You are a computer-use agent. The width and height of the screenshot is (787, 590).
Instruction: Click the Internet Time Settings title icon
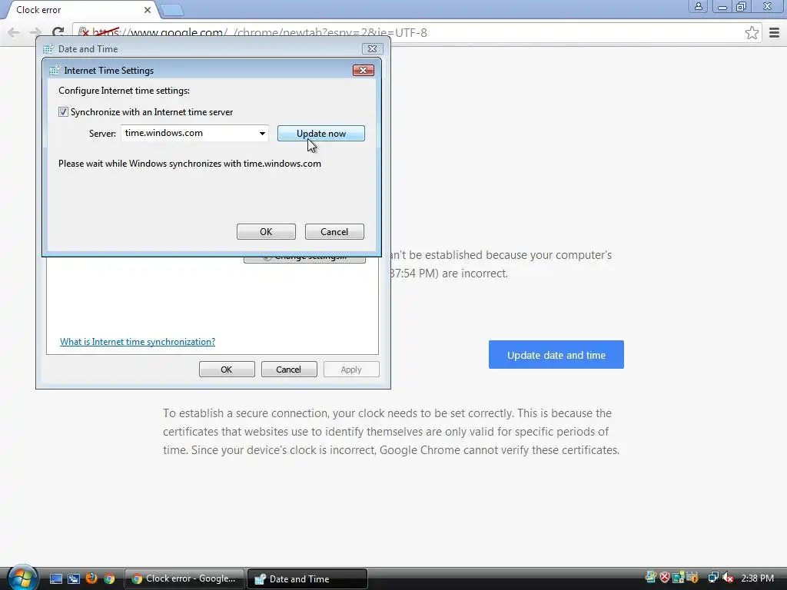click(x=55, y=70)
